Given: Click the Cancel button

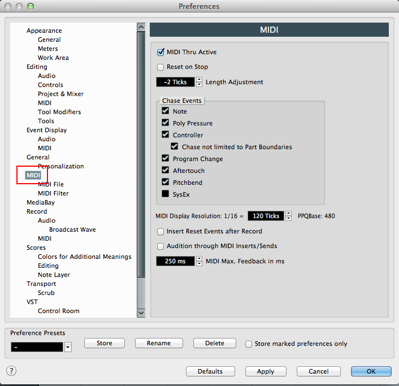Looking at the screenshot, I should coord(319,371).
